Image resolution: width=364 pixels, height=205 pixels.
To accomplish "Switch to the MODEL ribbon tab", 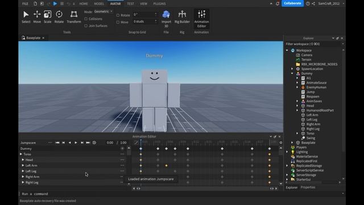I will pos(99,4).
